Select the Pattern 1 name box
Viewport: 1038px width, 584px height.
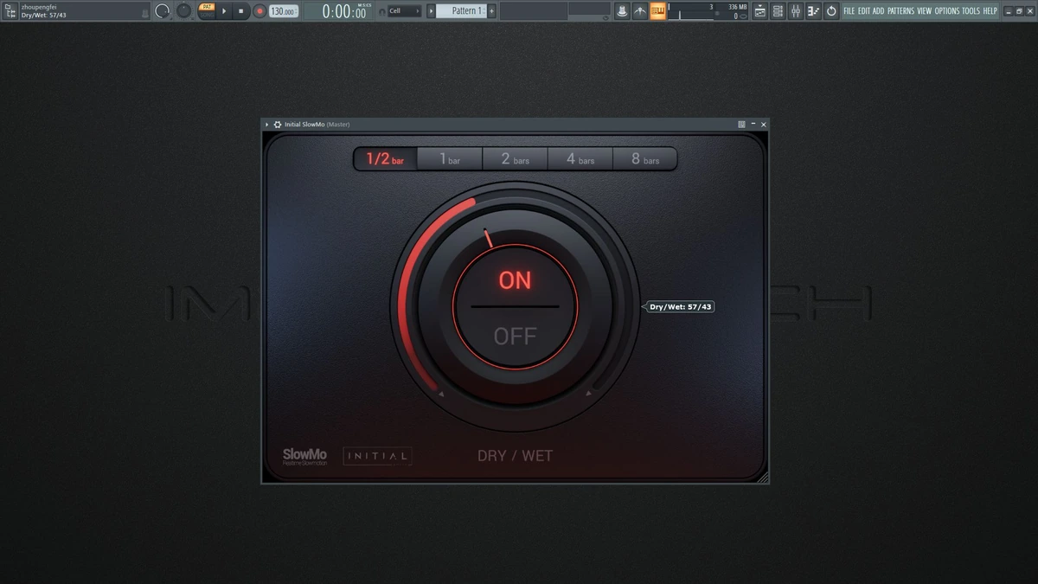[x=461, y=11]
